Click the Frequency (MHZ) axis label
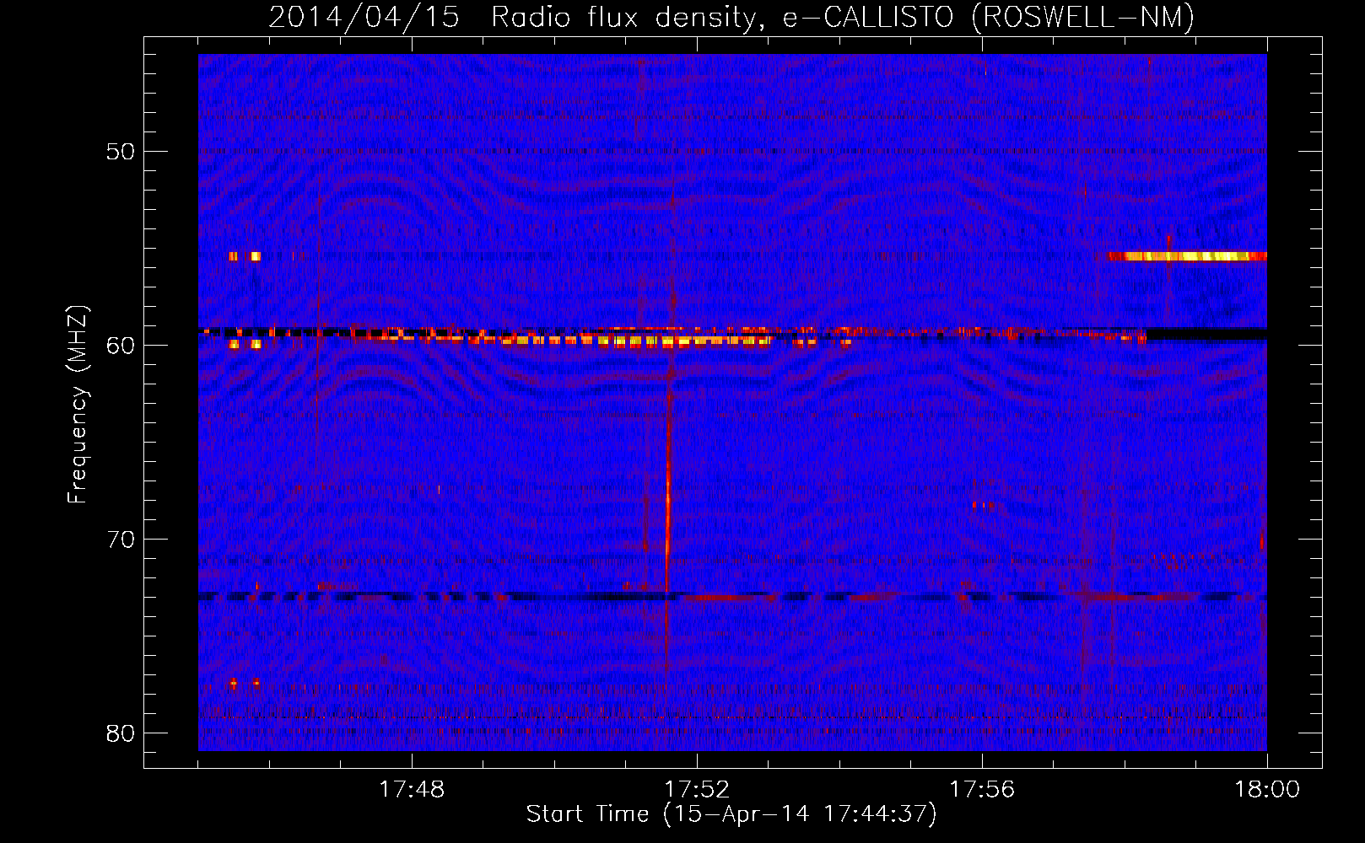The width and height of the screenshot is (1365, 843). pyautogui.click(x=78, y=405)
